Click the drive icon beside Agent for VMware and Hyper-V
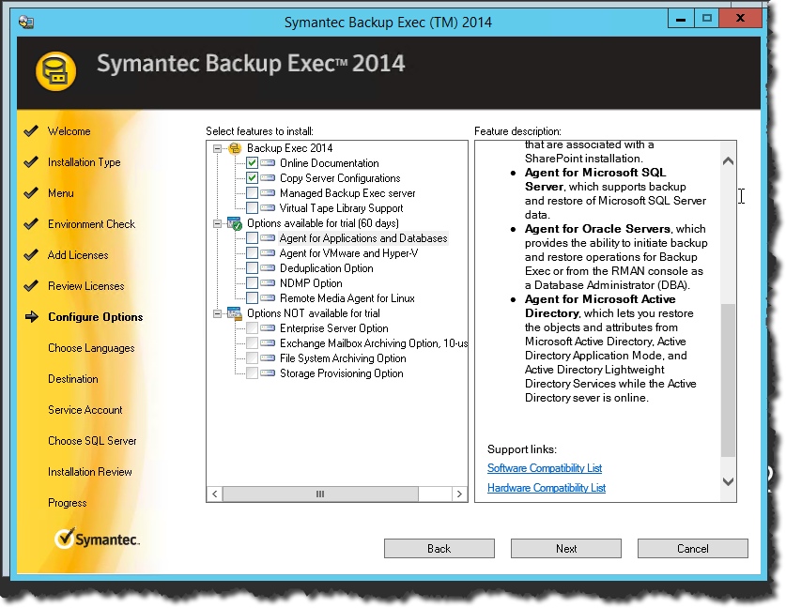The width and height of the screenshot is (786, 608). coord(268,253)
